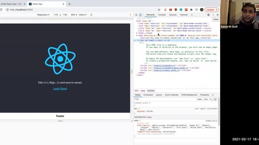This screenshot has width=259, height=145.
Task: Add a new style rule with the plus icon
Action: (210, 99)
